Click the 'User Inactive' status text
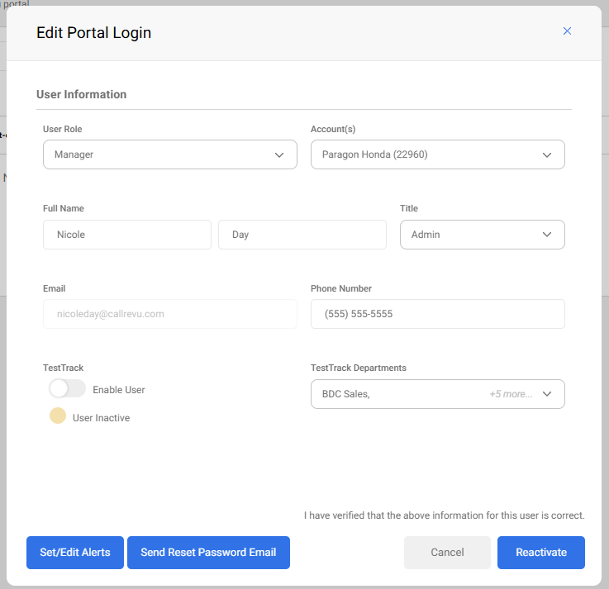The width and height of the screenshot is (609, 589). click(x=102, y=418)
